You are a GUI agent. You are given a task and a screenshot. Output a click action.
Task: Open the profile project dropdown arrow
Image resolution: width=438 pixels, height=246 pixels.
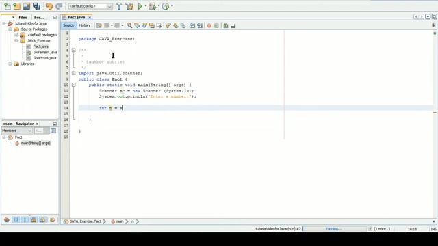click(x=172, y=6)
